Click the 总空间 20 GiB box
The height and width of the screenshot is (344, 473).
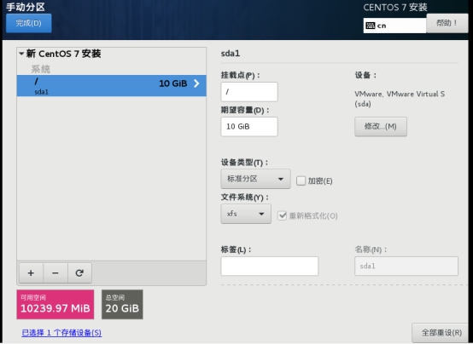pyautogui.click(x=122, y=304)
